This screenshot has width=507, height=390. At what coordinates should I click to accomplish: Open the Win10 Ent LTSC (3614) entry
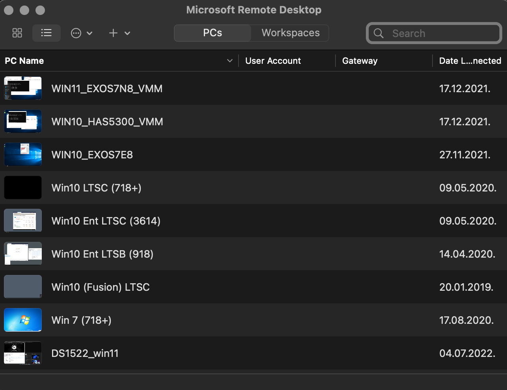point(106,221)
